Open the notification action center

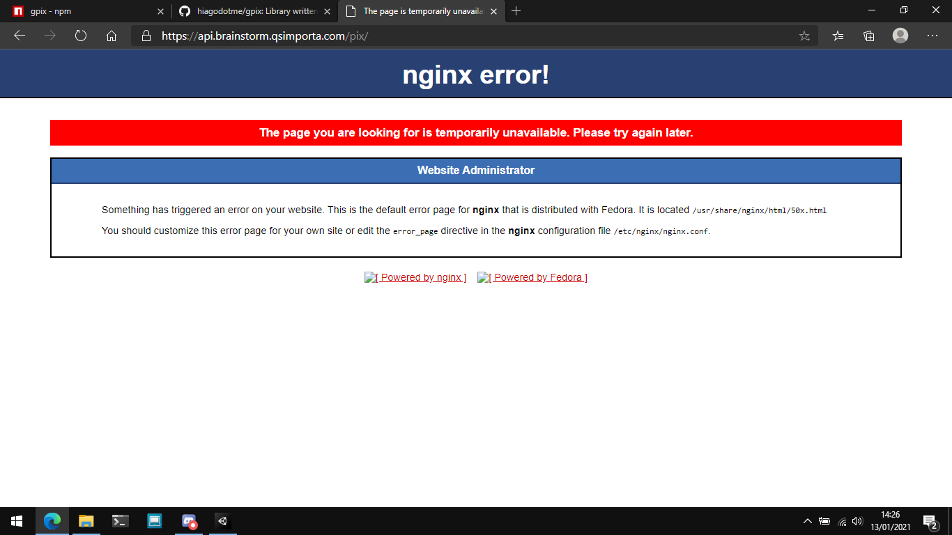[x=930, y=521]
